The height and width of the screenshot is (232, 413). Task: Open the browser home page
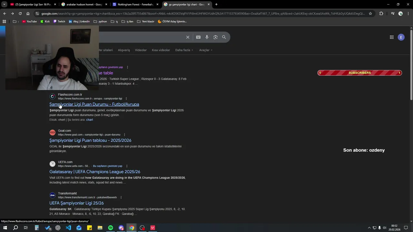(28, 14)
